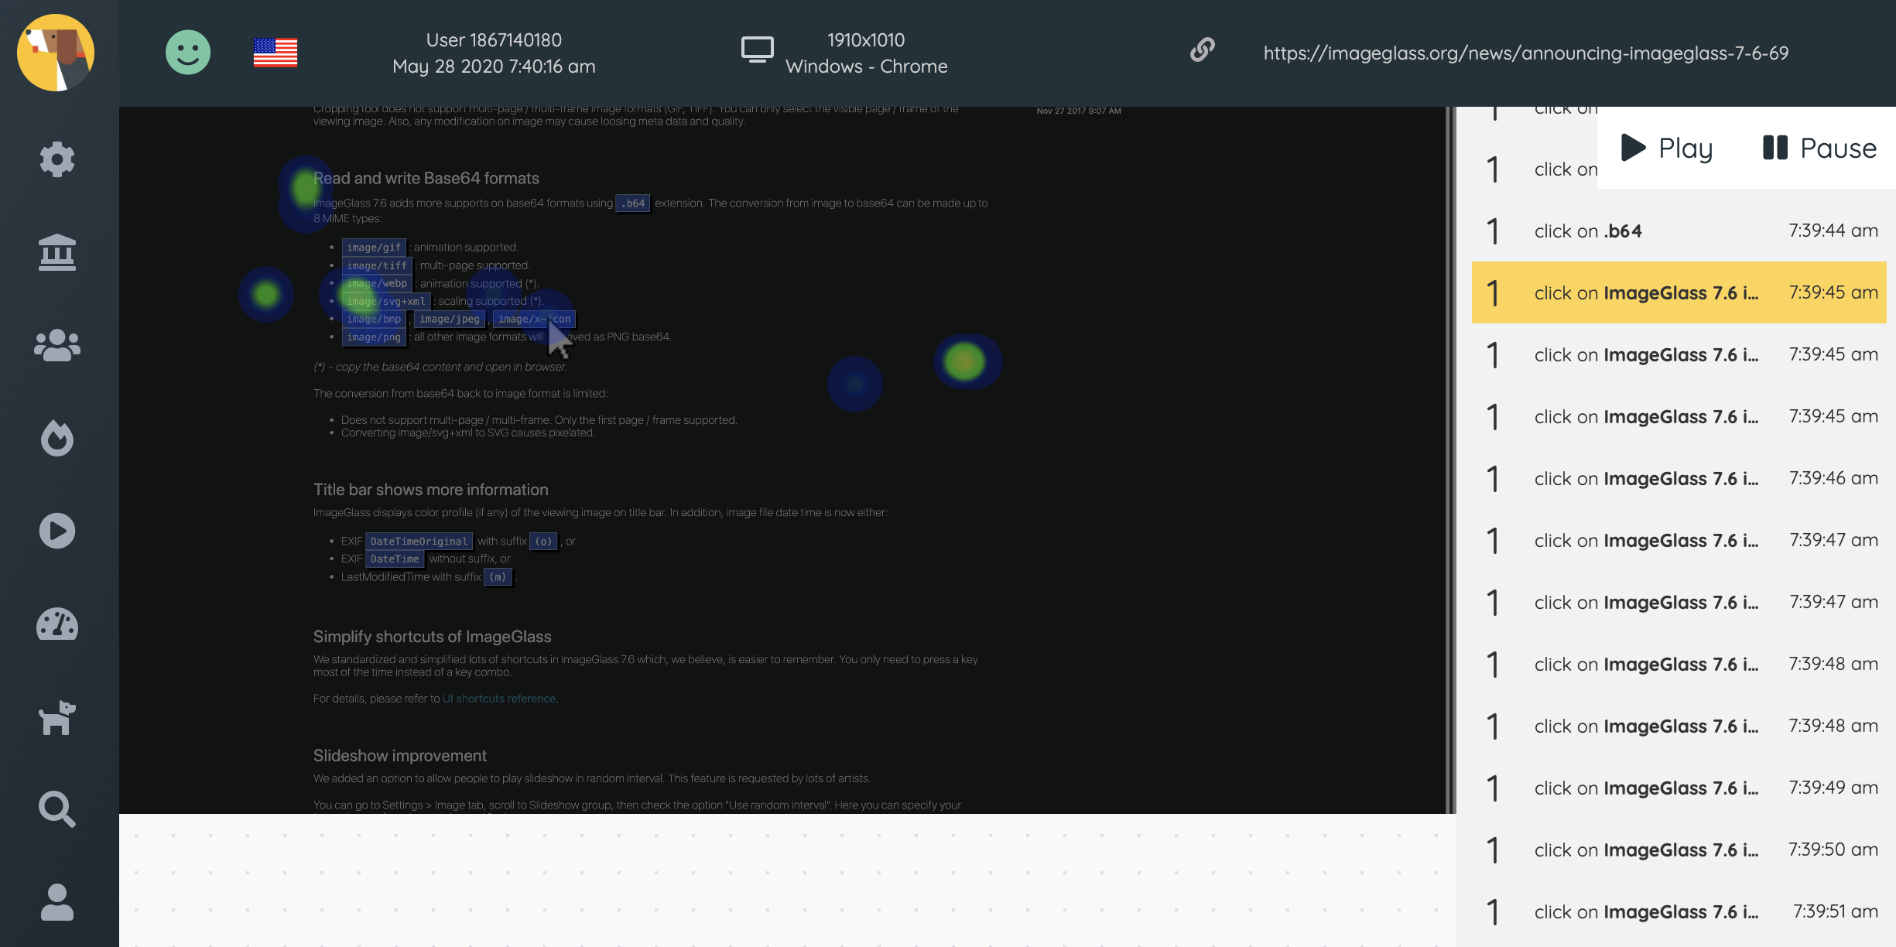The width and height of the screenshot is (1896, 947).
Task: Open the users group sidebar icon
Action: click(x=57, y=345)
